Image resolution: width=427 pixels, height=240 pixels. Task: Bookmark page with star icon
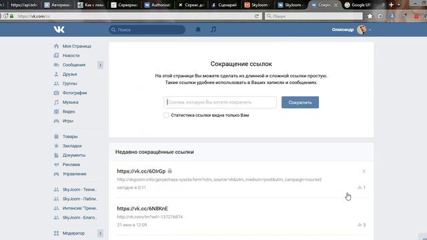(370, 16)
